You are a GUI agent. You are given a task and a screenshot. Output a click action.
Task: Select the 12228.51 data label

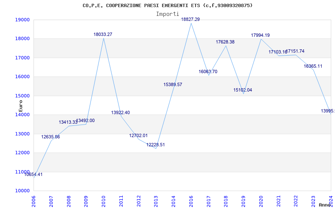pyautogui.click(x=155, y=145)
